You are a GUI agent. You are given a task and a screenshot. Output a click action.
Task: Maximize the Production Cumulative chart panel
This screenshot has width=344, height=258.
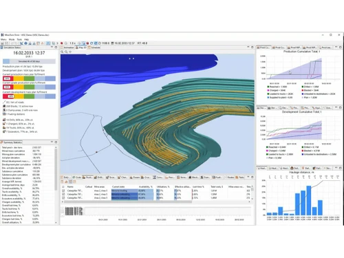[x=340, y=47]
